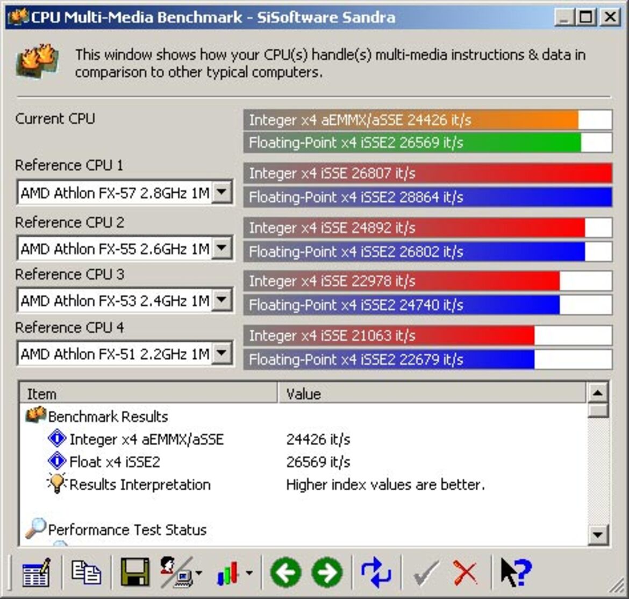Screen dimensions: 629x599
Task: Go forward with the green right arrow
Action: (327, 573)
